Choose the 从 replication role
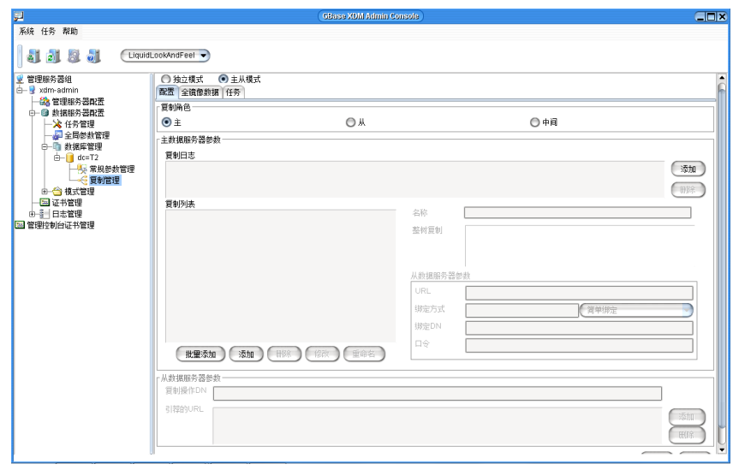 350,122
